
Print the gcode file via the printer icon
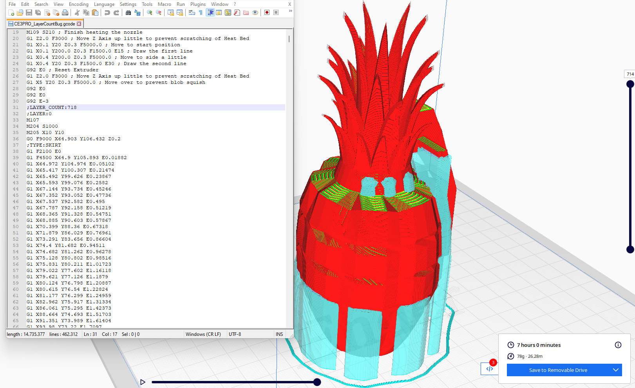[x=65, y=13]
